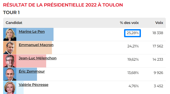Click Mélenchon's 14 233 vote count

coord(158,59)
